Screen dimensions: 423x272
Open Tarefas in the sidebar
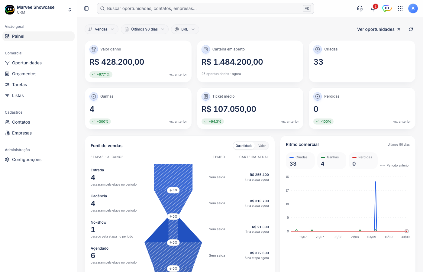point(38,85)
